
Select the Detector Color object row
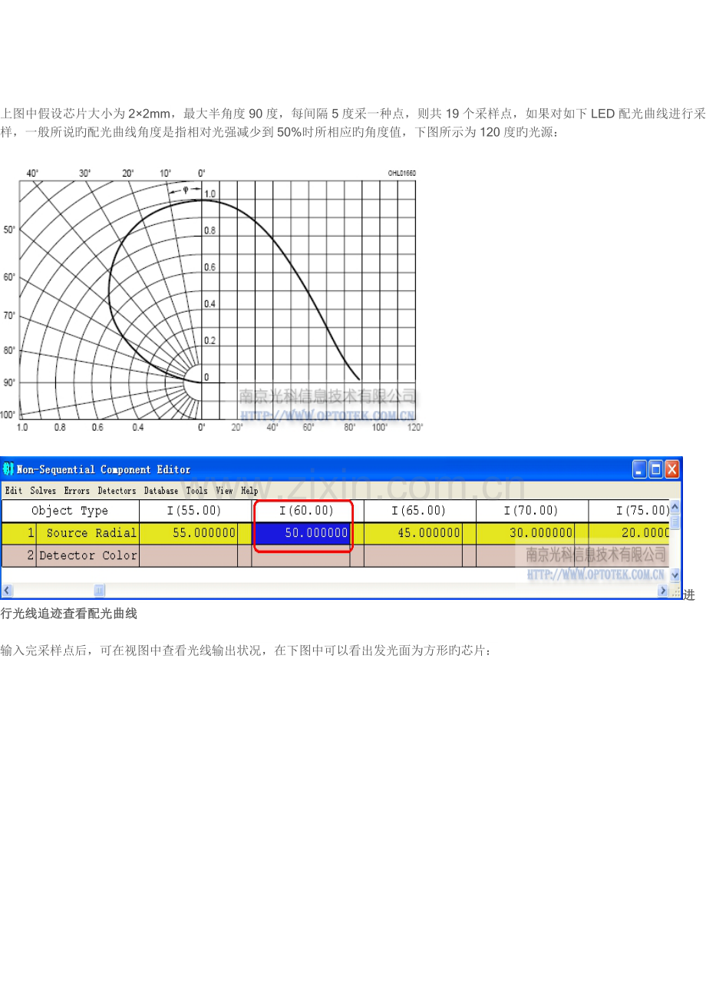tap(88, 555)
